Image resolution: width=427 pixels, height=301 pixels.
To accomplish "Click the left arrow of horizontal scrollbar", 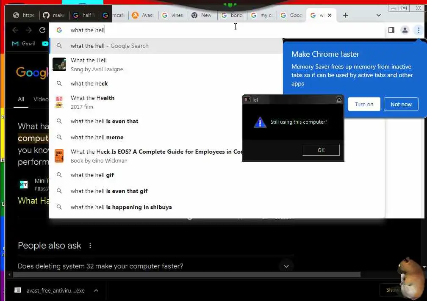I will (9, 275).
